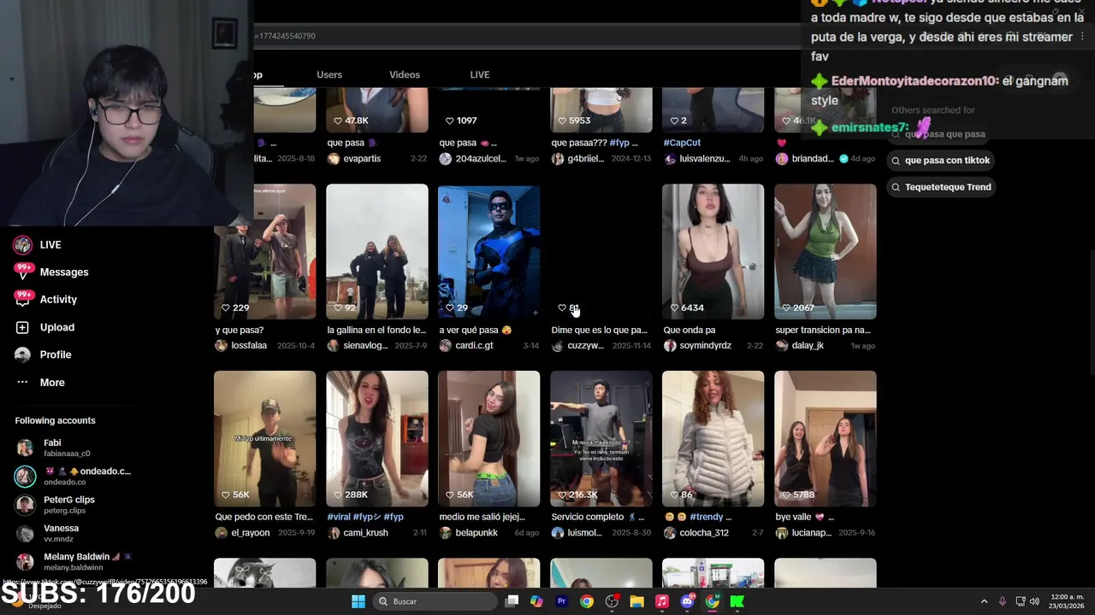Image resolution: width=1095 pixels, height=615 pixels.
Task: Click the microphone tray icon
Action: [x=1003, y=601]
